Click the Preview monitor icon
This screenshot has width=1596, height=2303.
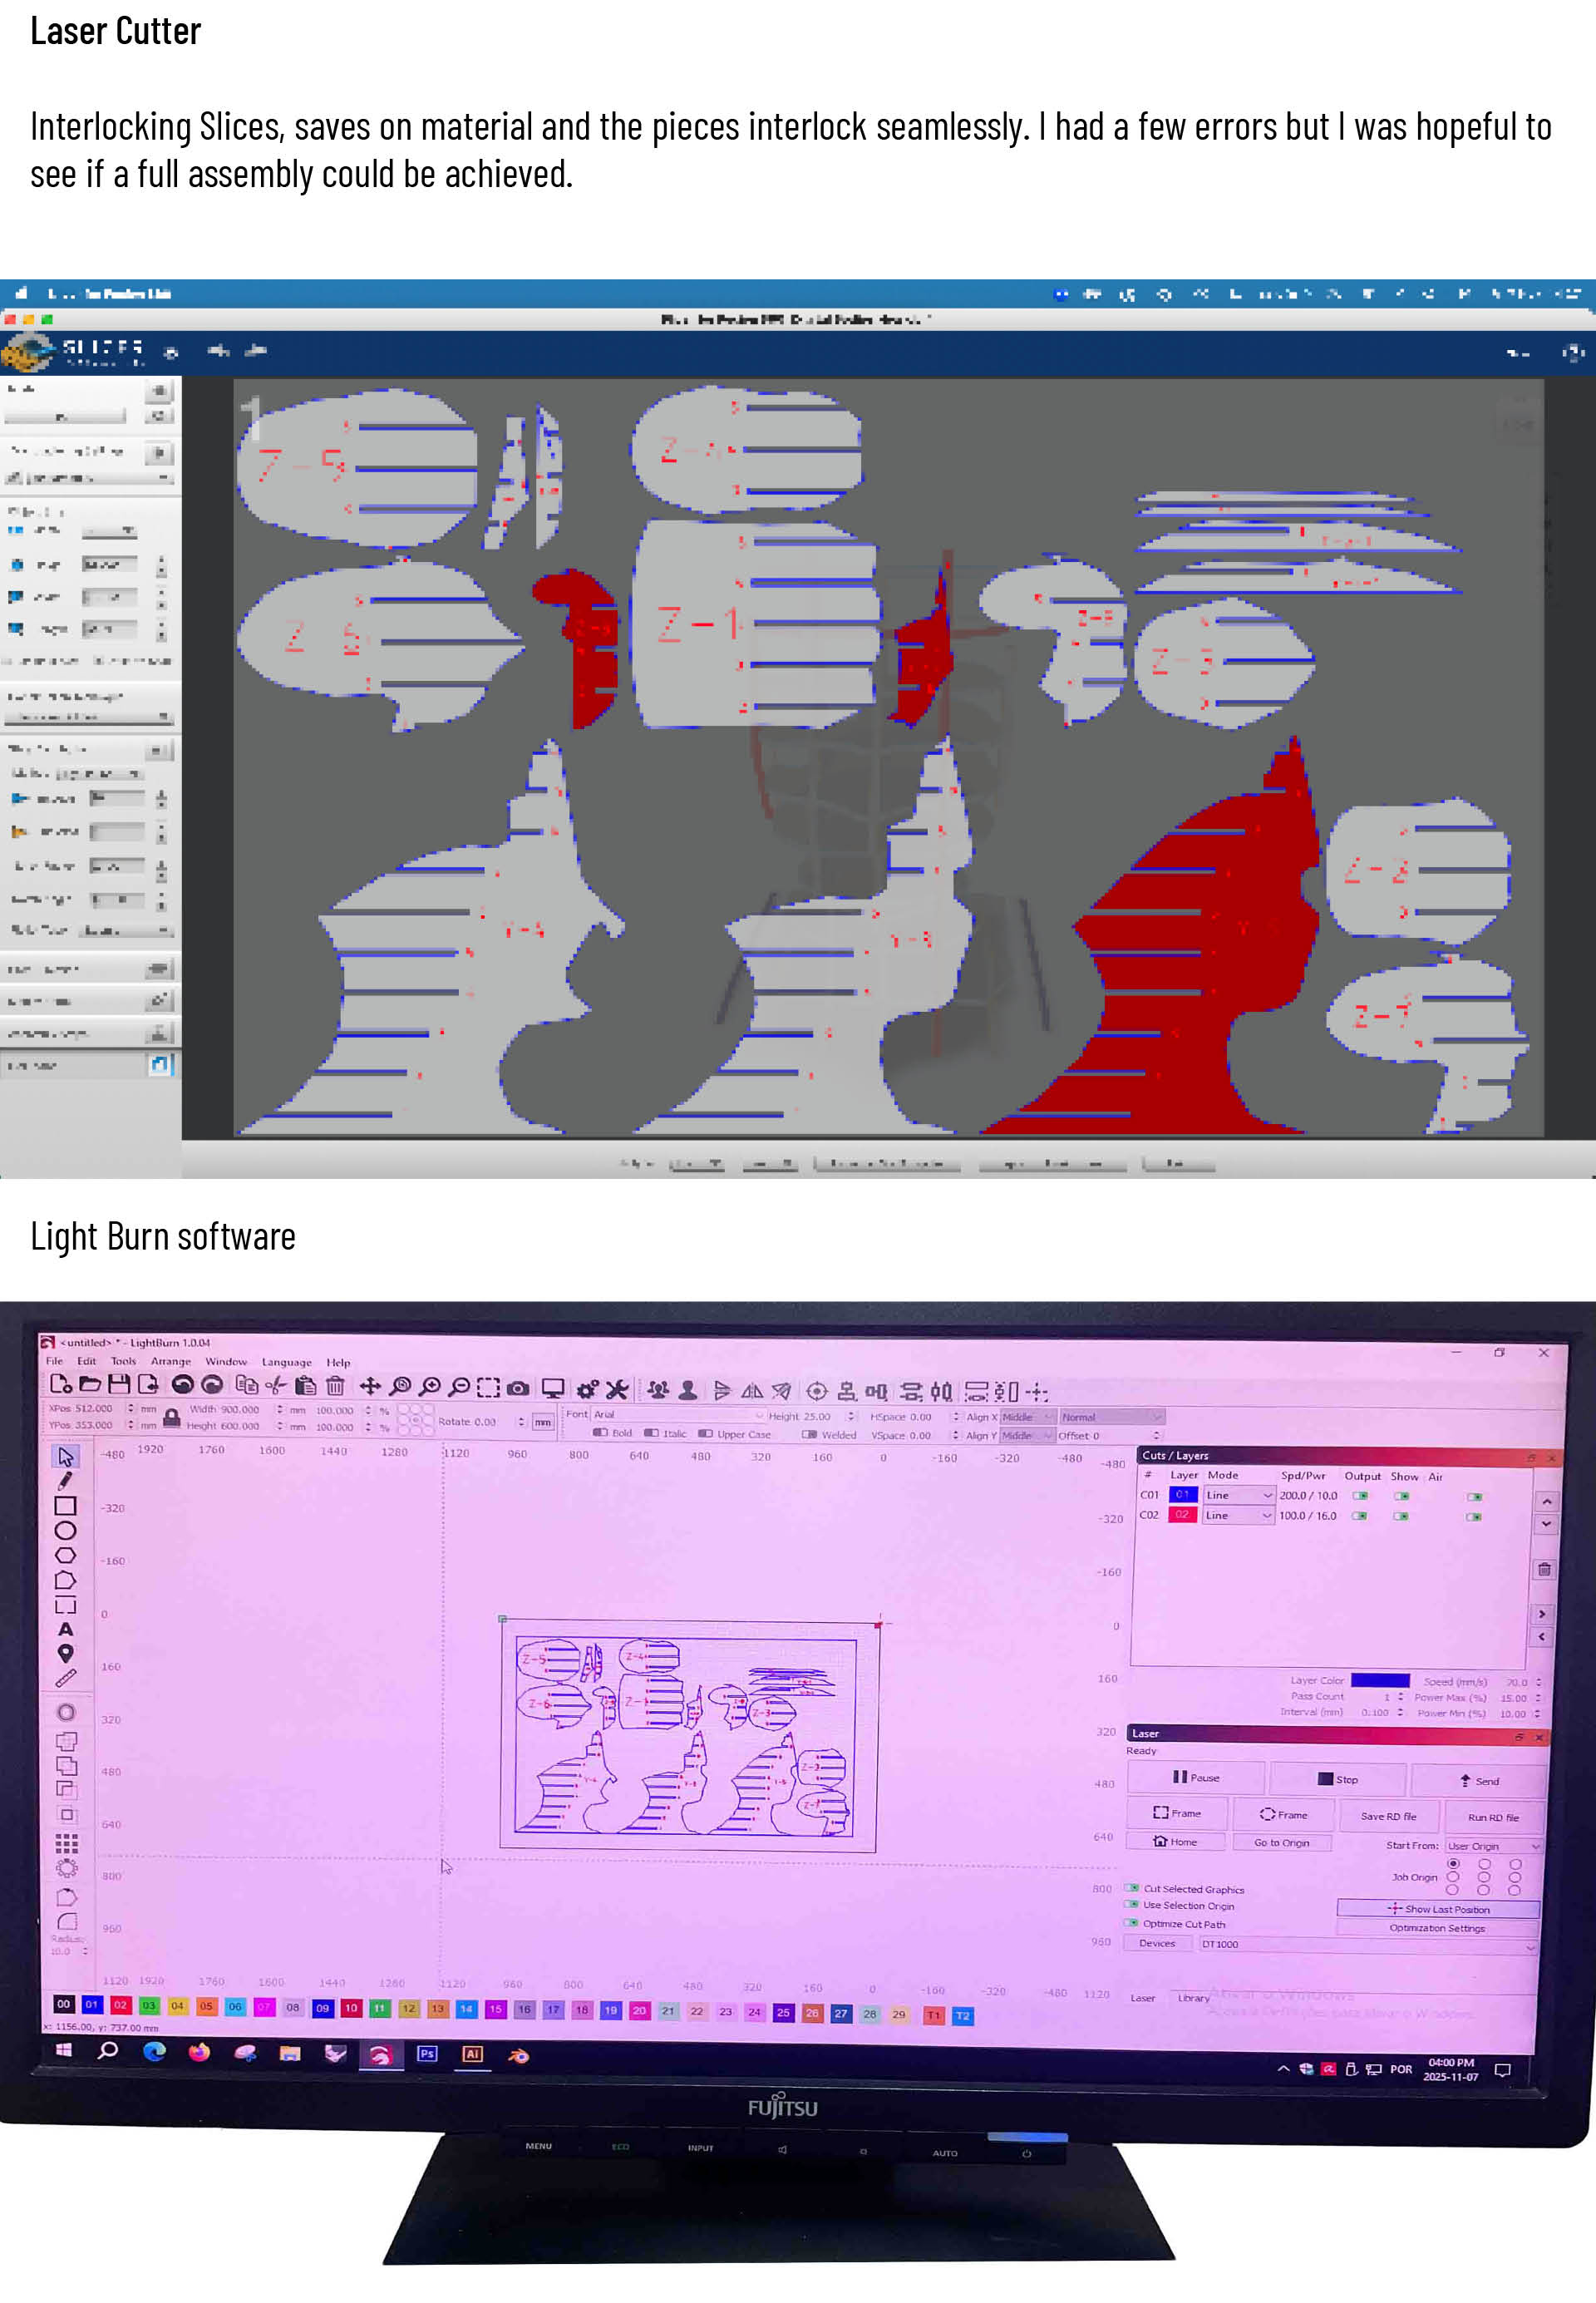tap(553, 1388)
